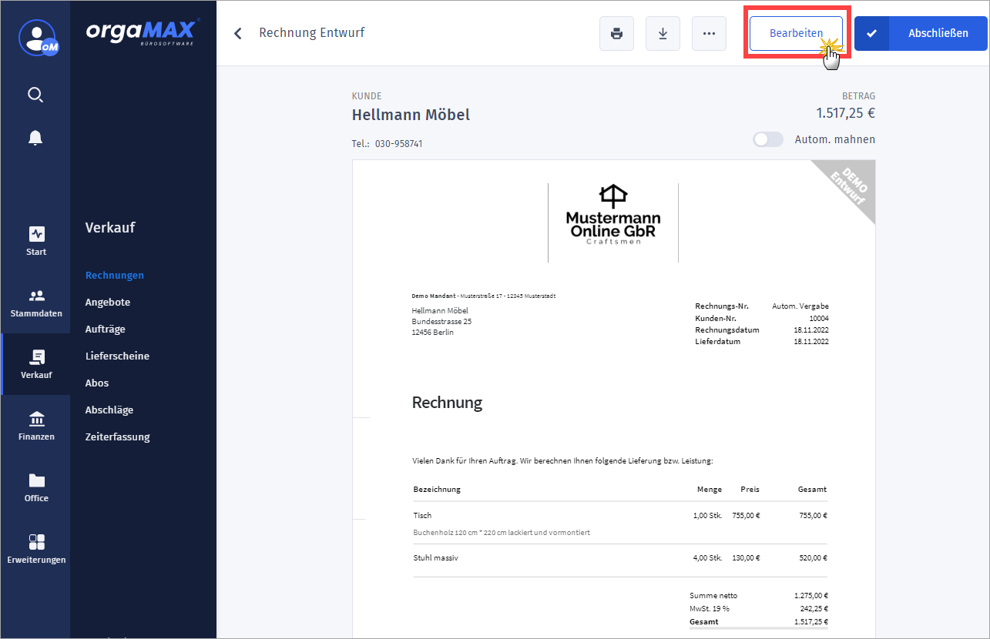Open Zeiterfassung in Verkauf menu
990x639 pixels.
[117, 437]
